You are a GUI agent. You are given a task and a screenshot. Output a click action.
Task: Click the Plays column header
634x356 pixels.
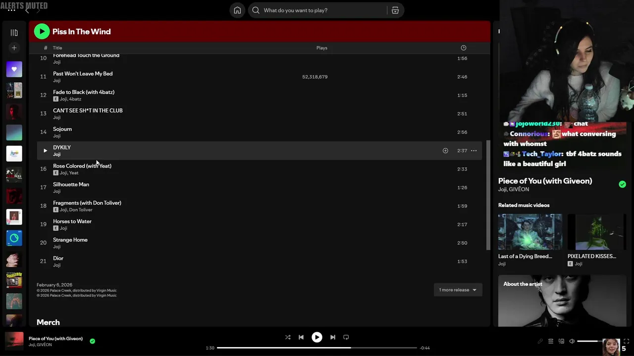pyautogui.click(x=322, y=48)
